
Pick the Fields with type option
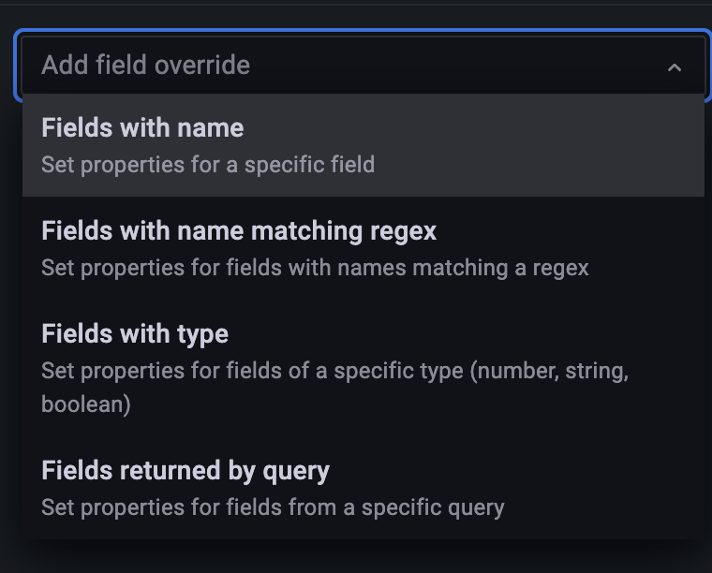pyautogui.click(x=135, y=334)
